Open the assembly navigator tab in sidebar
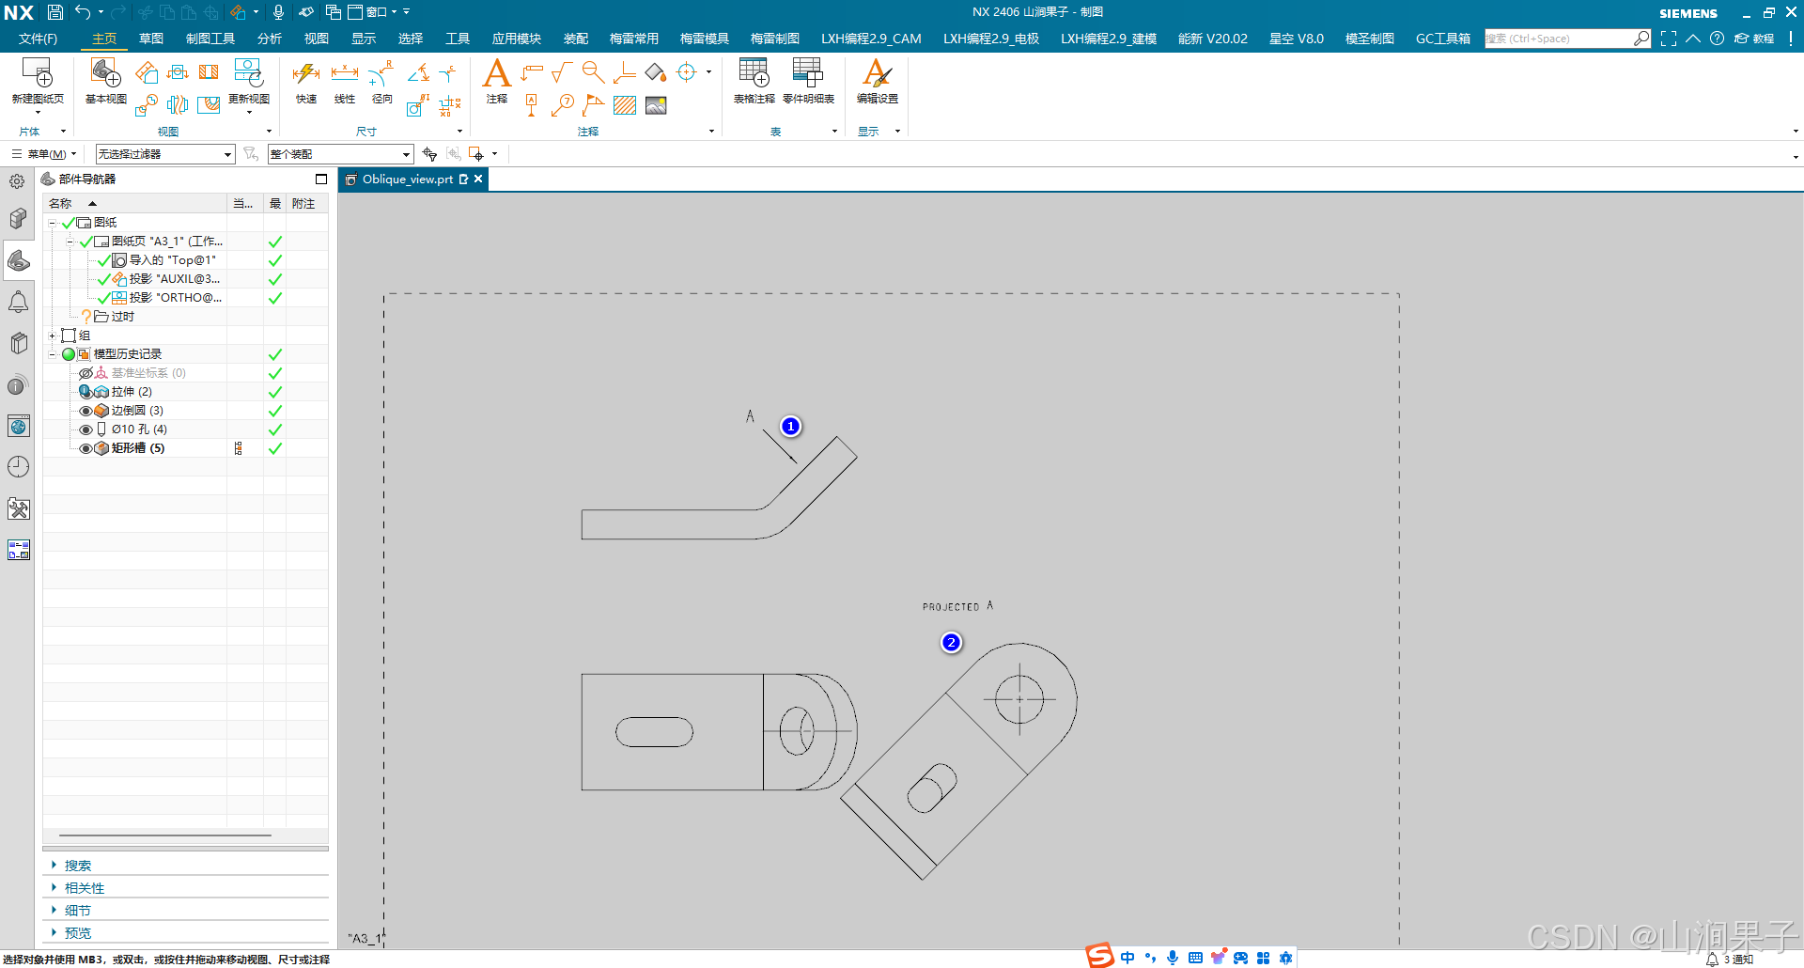Screen dimensions: 1804x968 point(18,219)
